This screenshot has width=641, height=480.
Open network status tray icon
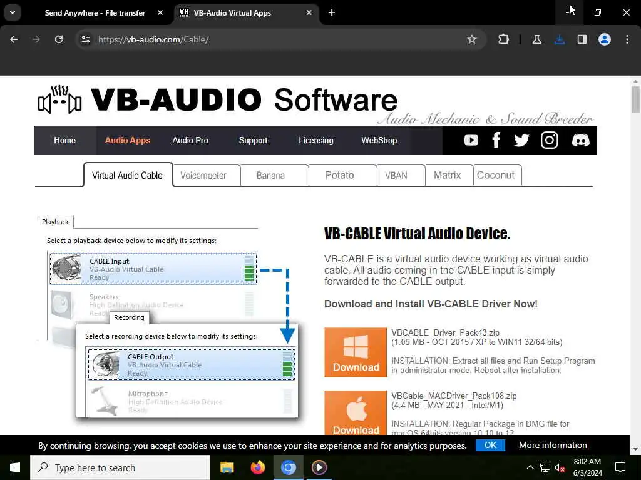click(545, 467)
